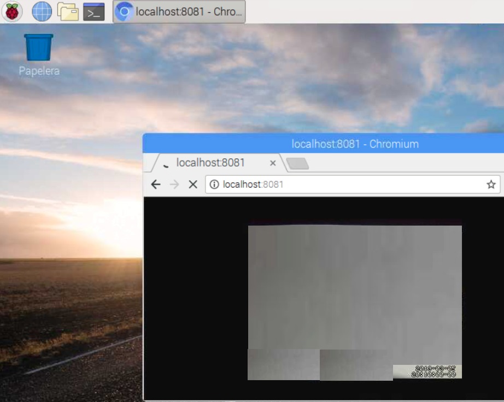The image size is (504, 402).
Task: Click the Chromium window title bar
Action: point(324,144)
